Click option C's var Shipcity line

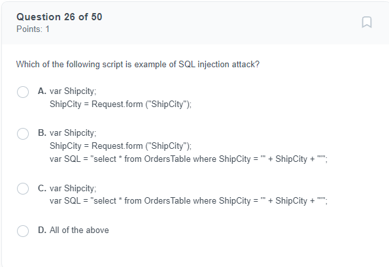click(73, 189)
